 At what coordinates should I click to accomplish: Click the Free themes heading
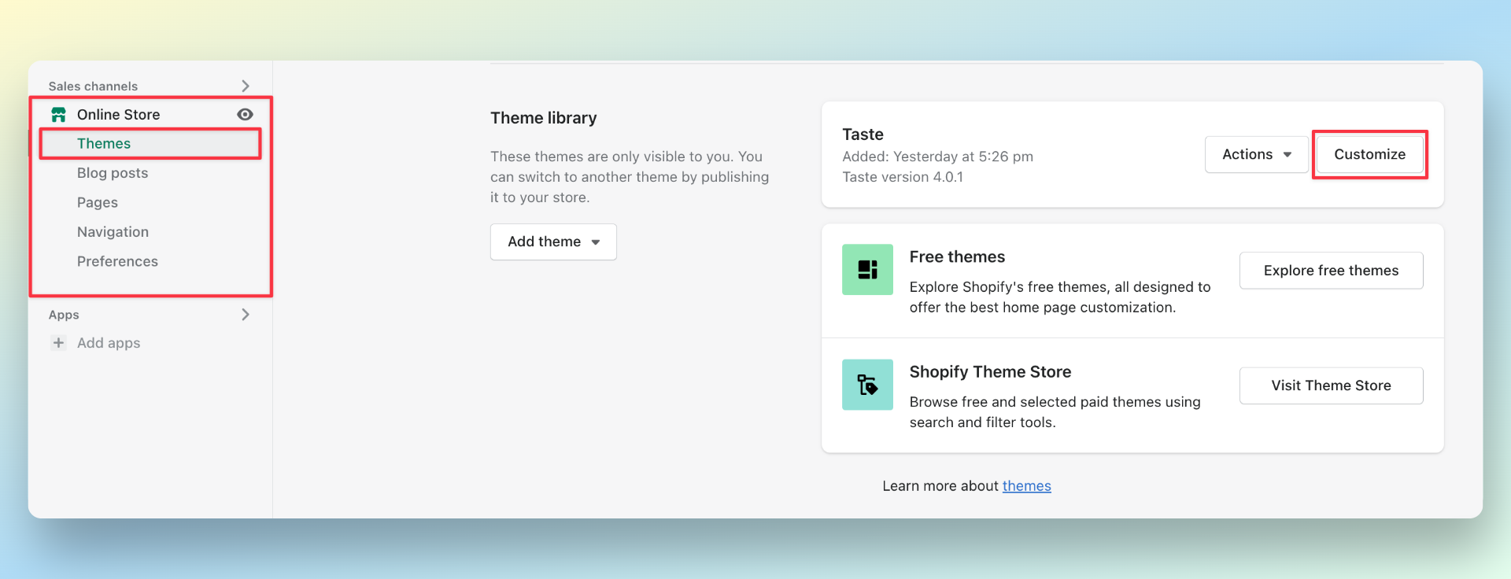(957, 257)
